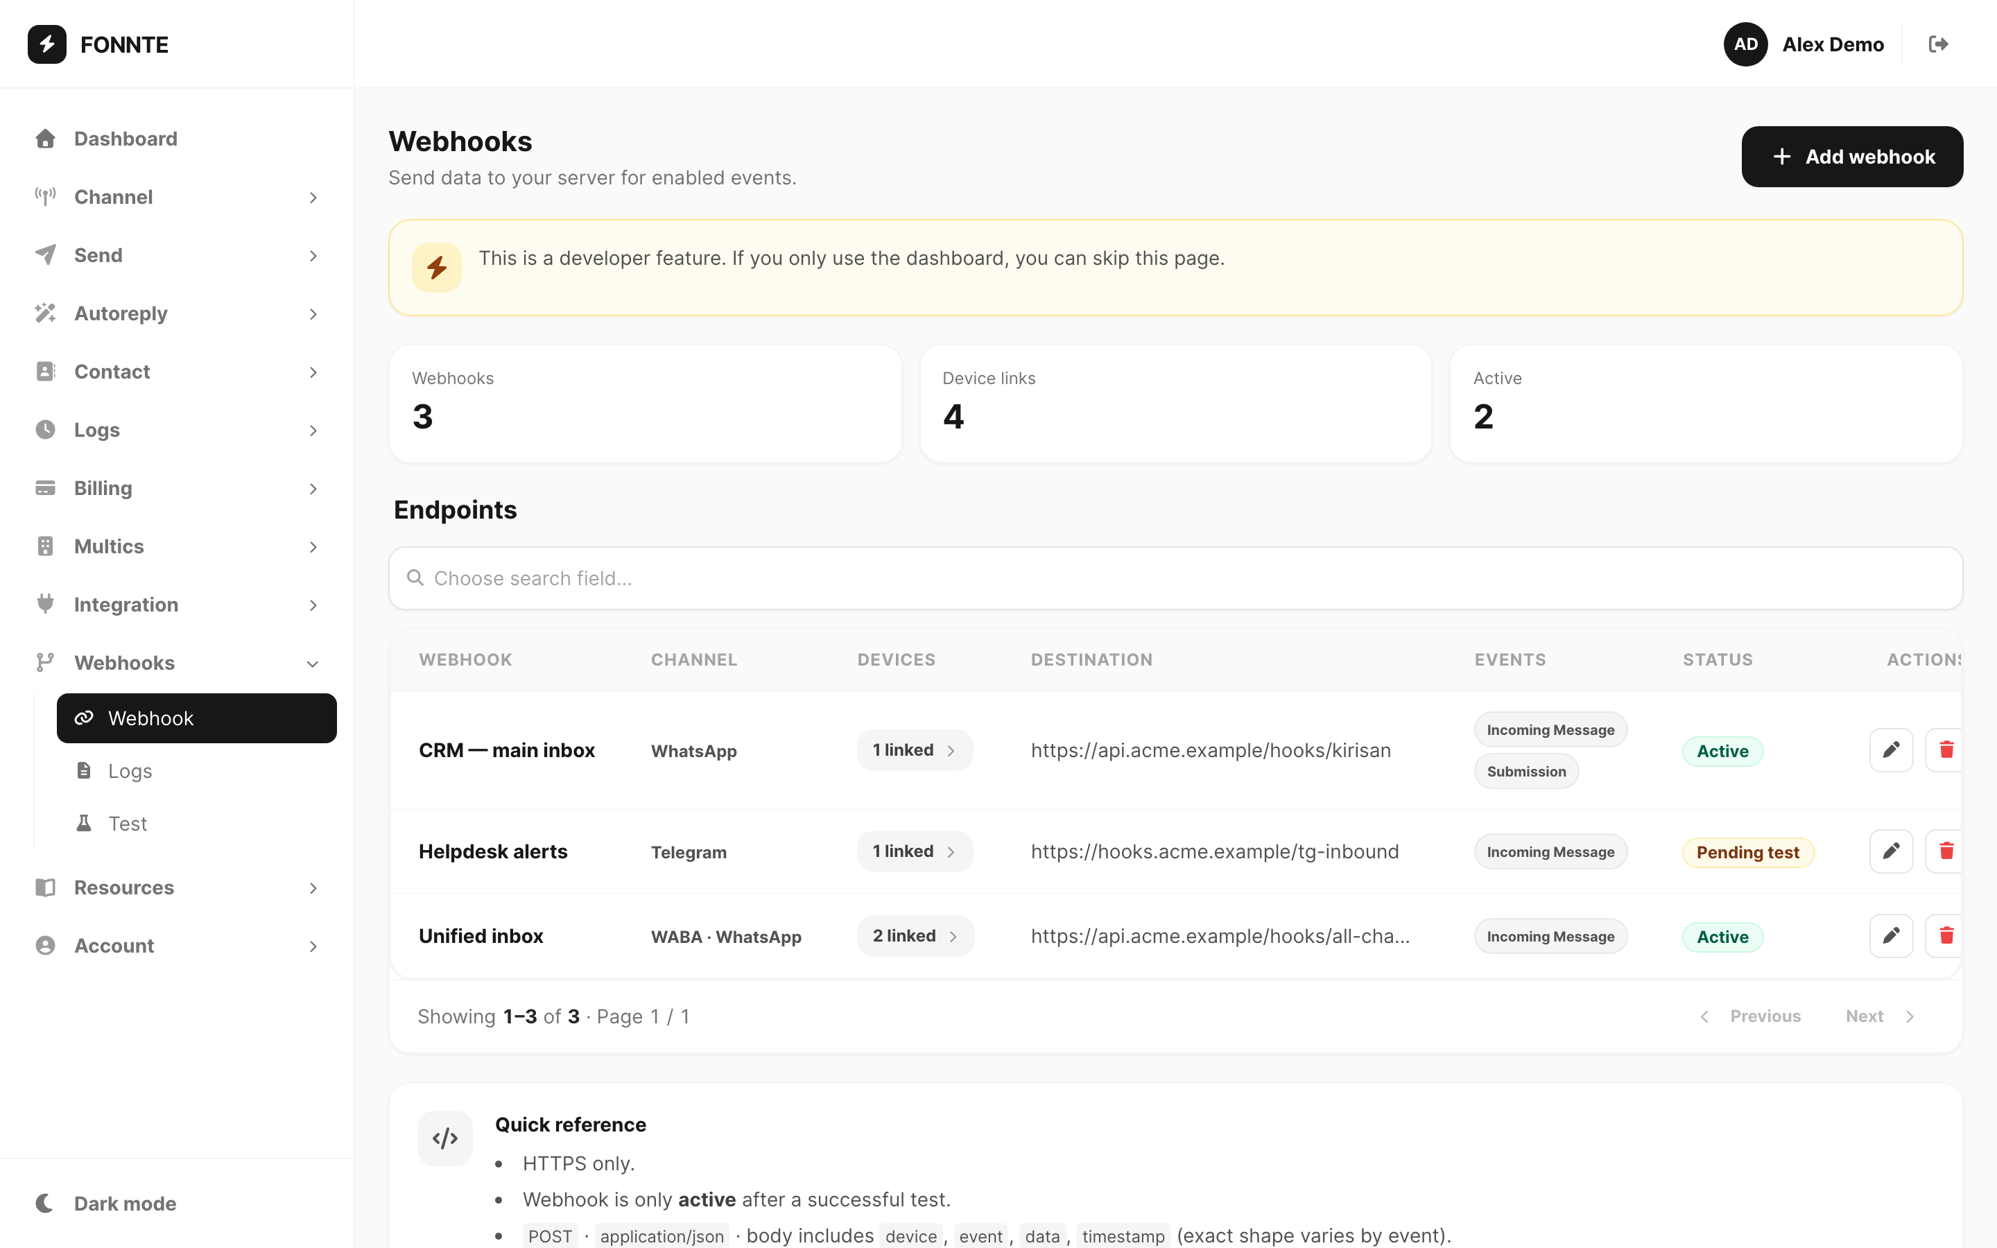Click the CRM — main inbox name
1997x1248 pixels.
point(506,750)
